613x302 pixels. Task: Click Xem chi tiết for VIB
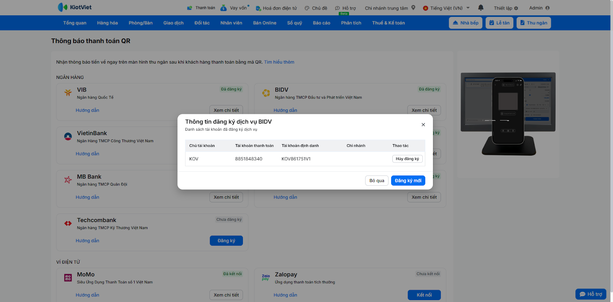point(226,110)
